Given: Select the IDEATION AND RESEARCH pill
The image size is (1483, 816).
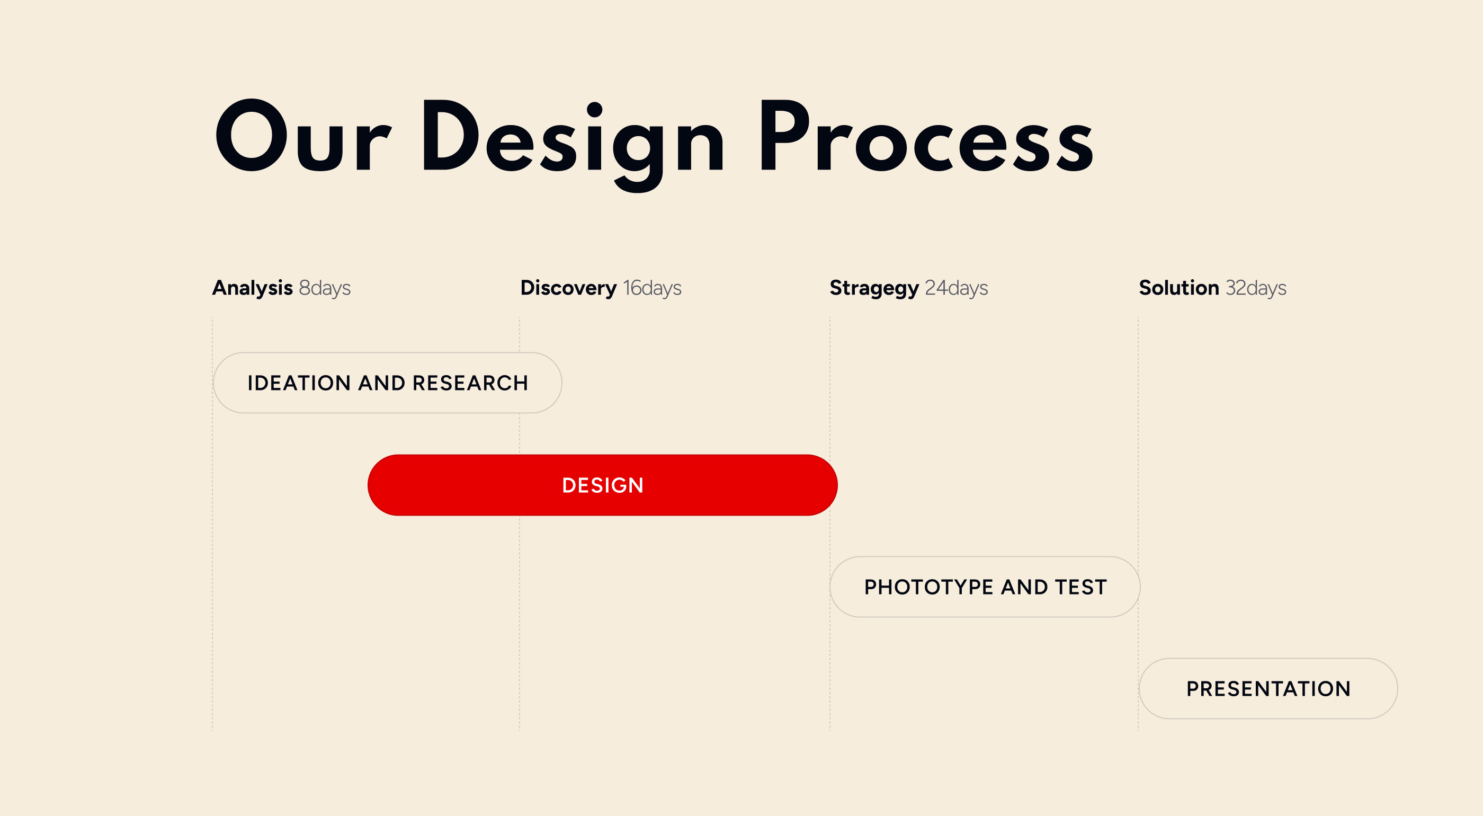Looking at the screenshot, I should click(x=388, y=383).
